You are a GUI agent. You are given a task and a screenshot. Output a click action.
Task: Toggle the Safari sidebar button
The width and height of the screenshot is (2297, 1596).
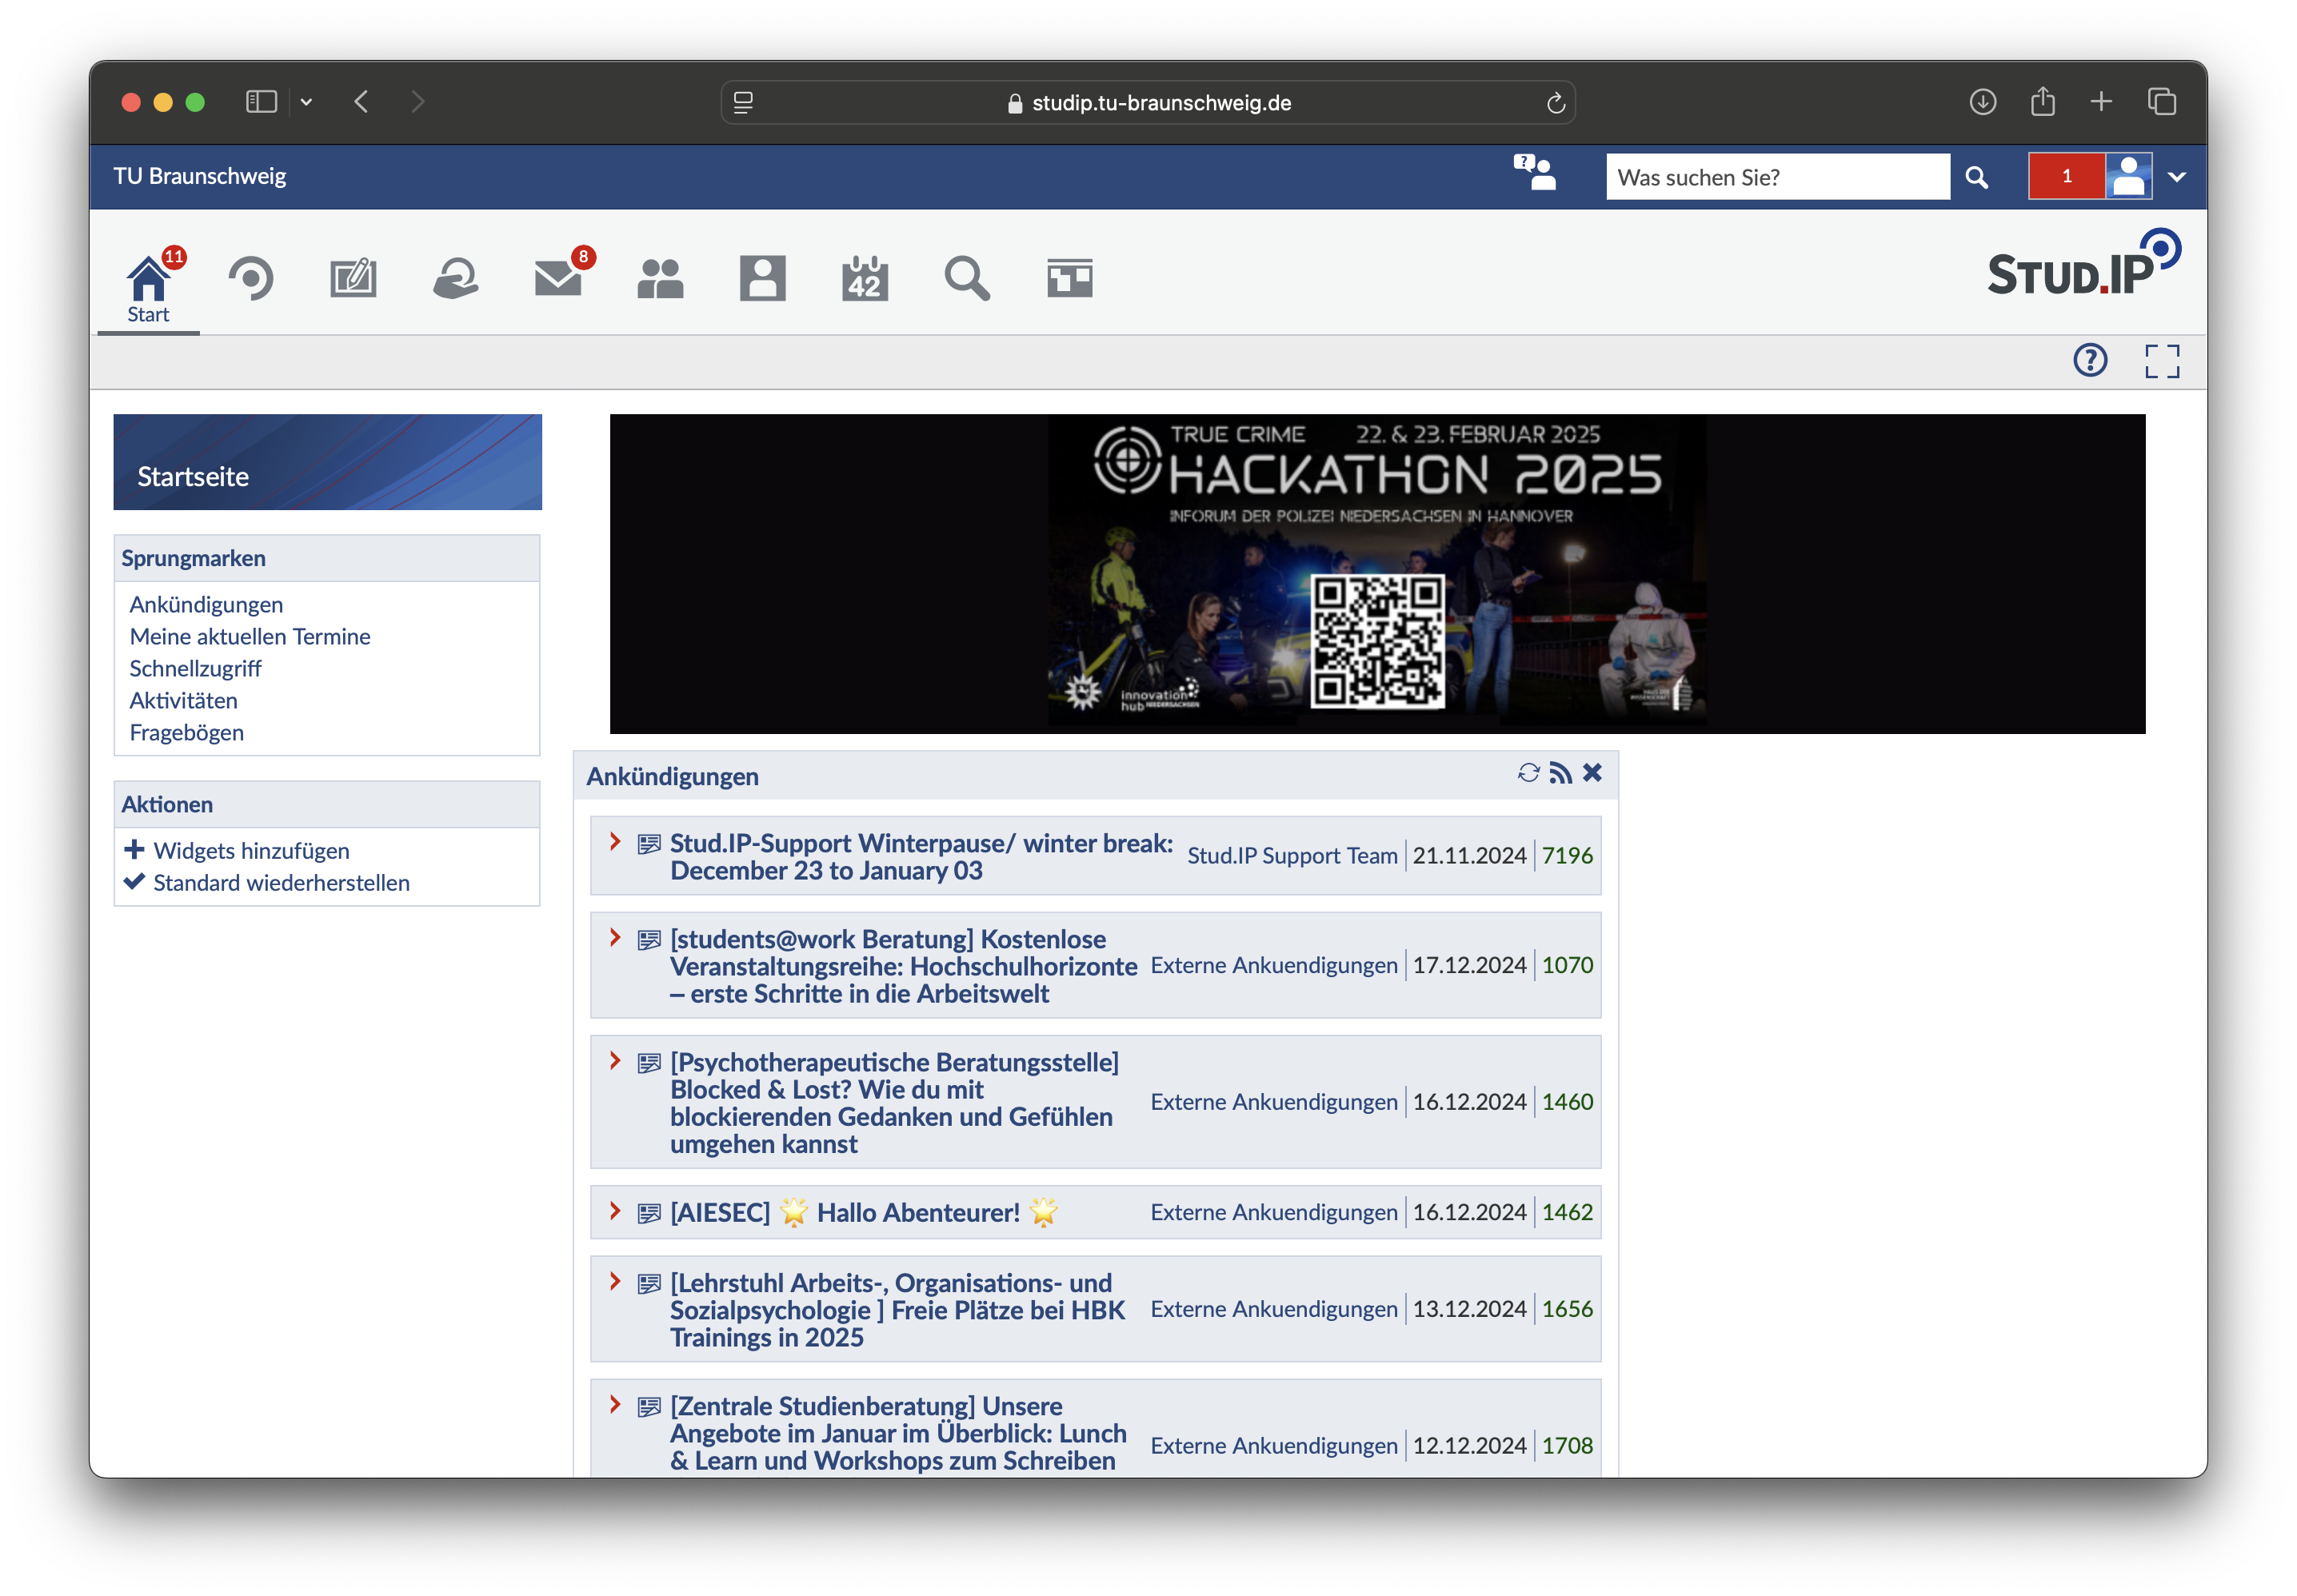[261, 102]
